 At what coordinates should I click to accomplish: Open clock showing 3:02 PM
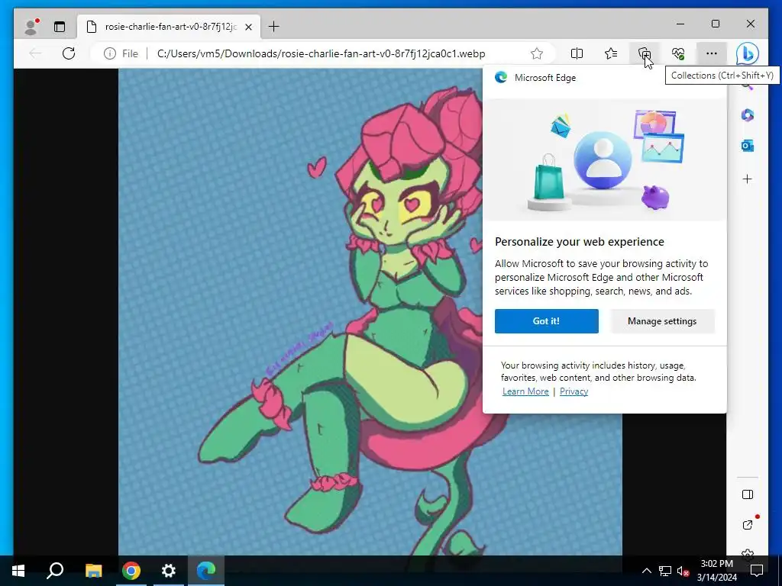click(717, 571)
